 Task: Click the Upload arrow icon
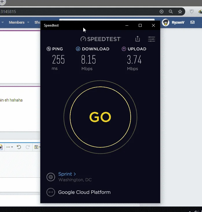click(124, 49)
